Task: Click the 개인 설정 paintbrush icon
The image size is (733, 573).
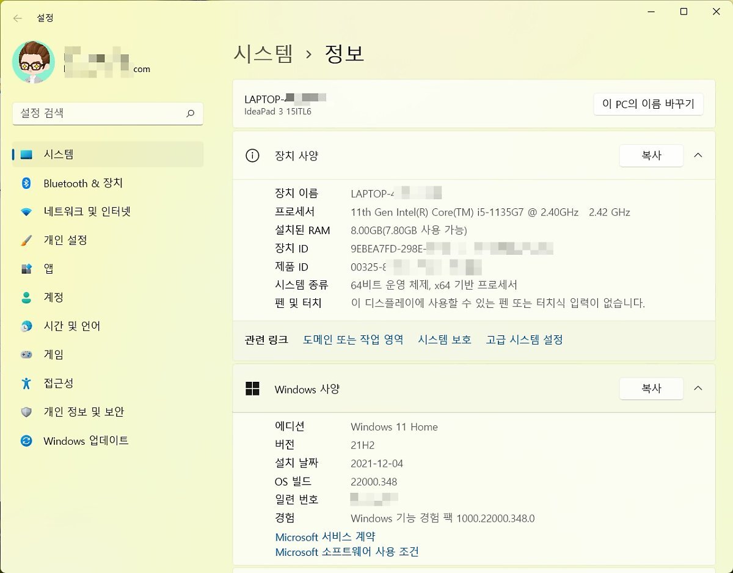Action: coord(26,240)
